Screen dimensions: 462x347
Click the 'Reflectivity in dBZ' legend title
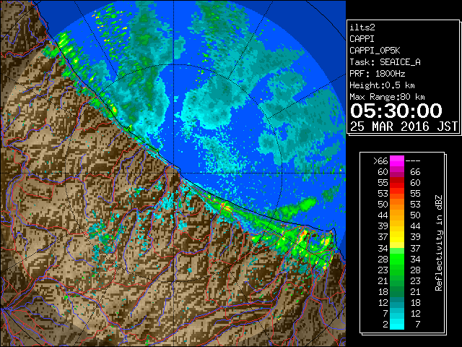point(439,243)
